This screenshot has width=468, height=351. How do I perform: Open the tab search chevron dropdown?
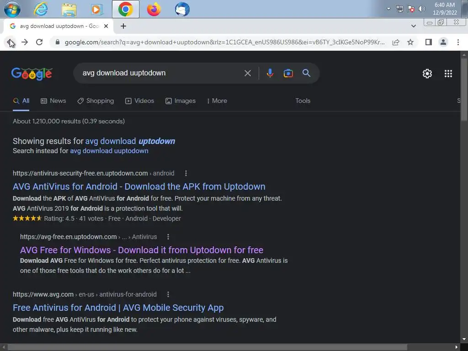pyautogui.click(x=413, y=26)
